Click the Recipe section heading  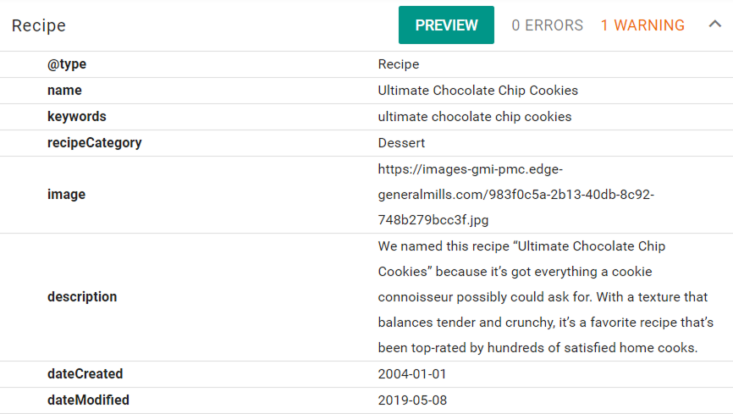(x=39, y=25)
